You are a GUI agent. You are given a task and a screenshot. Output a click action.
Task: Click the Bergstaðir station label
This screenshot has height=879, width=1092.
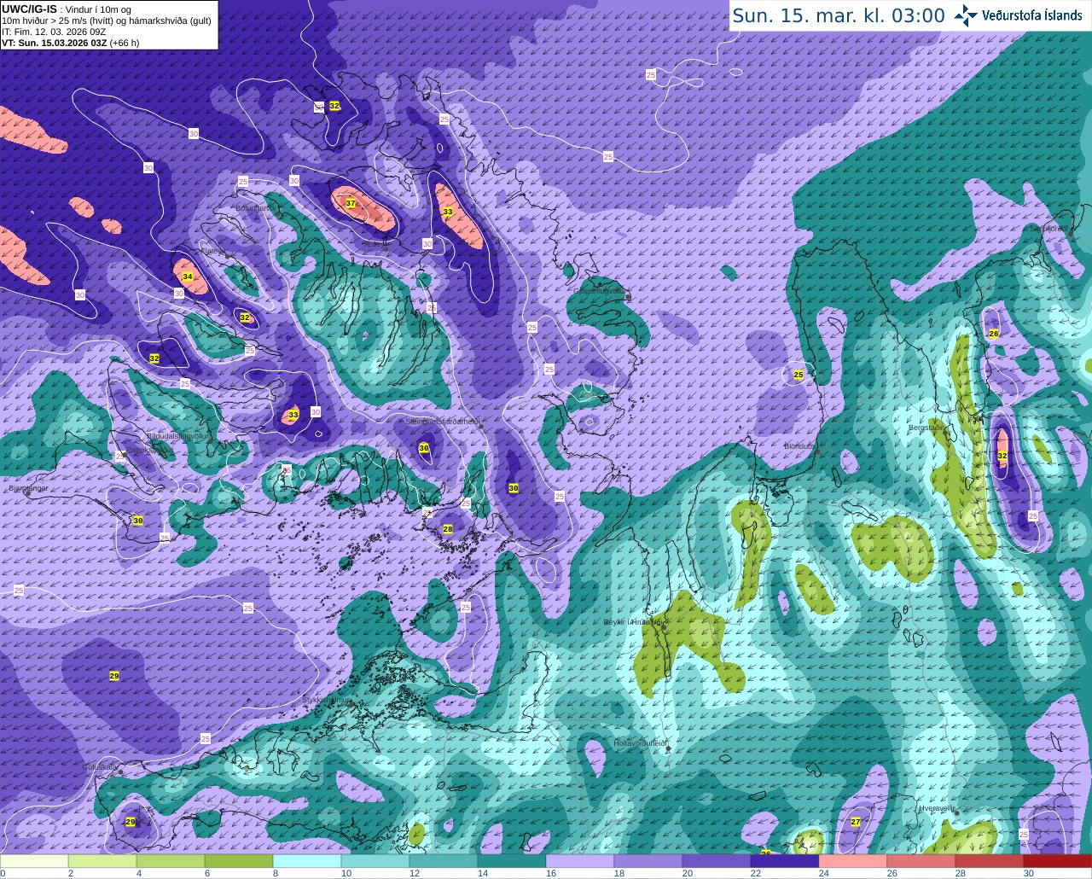point(926,428)
